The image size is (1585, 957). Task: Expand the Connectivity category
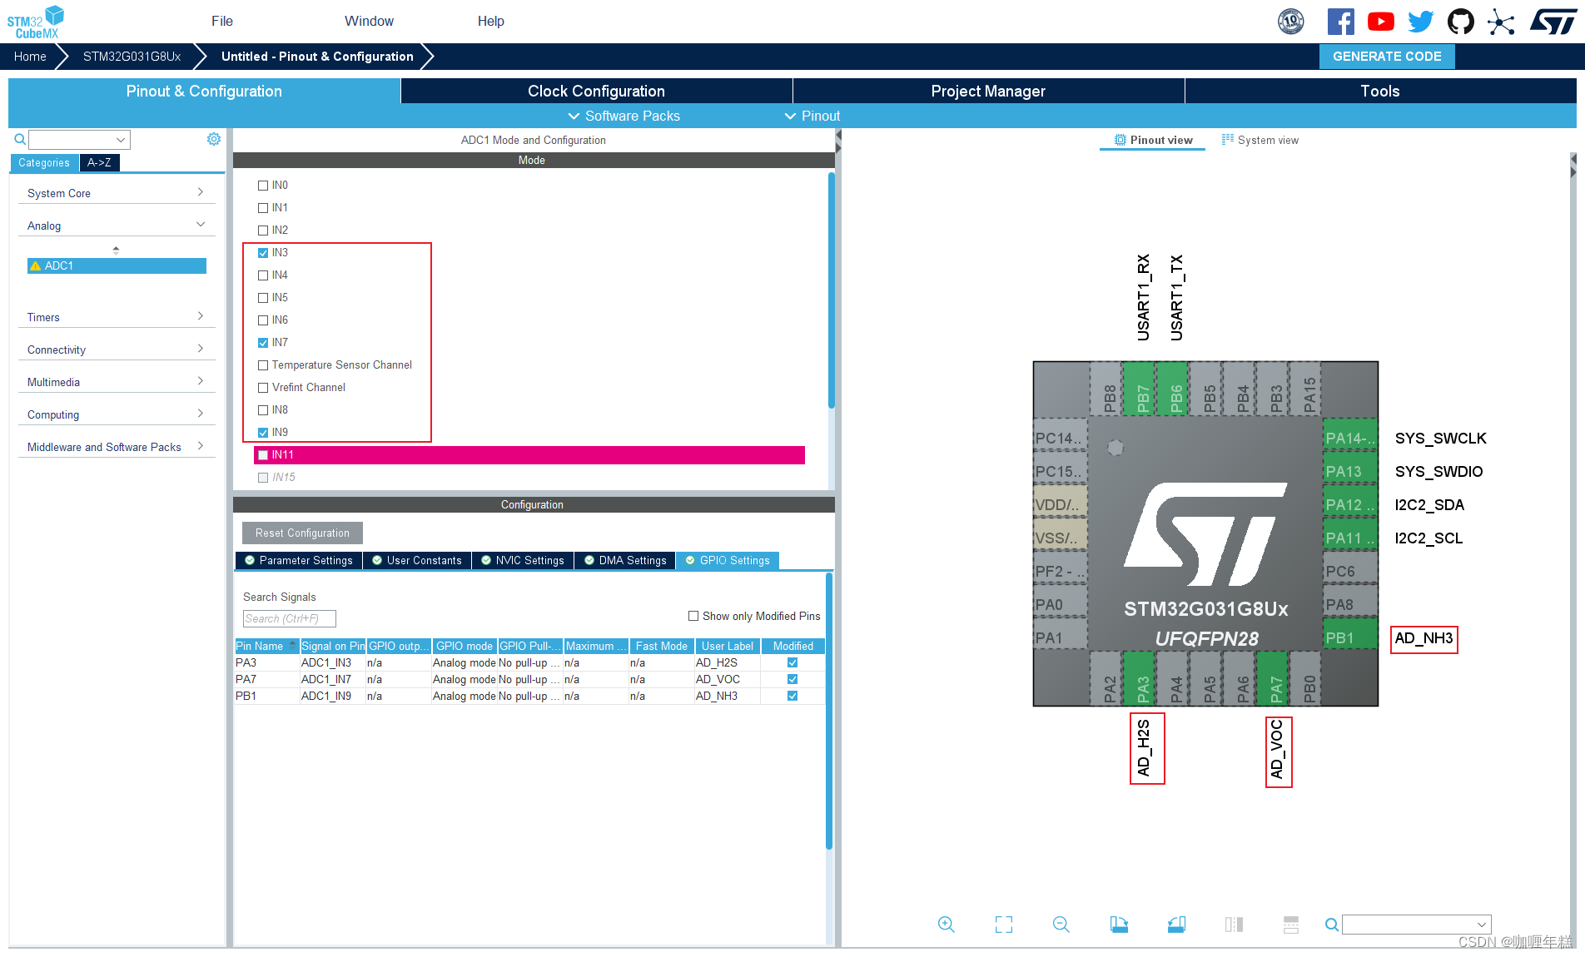click(117, 350)
